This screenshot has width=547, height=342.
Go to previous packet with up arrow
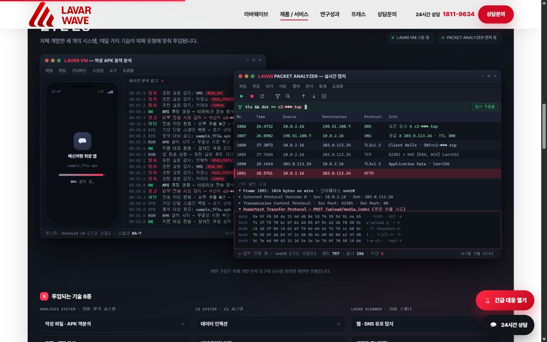(x=303, y=96)
